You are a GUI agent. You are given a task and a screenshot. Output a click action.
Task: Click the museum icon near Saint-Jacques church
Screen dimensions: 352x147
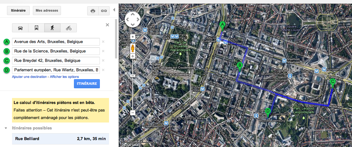(x=157, y=78)
